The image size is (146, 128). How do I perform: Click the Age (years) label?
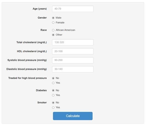40,9
